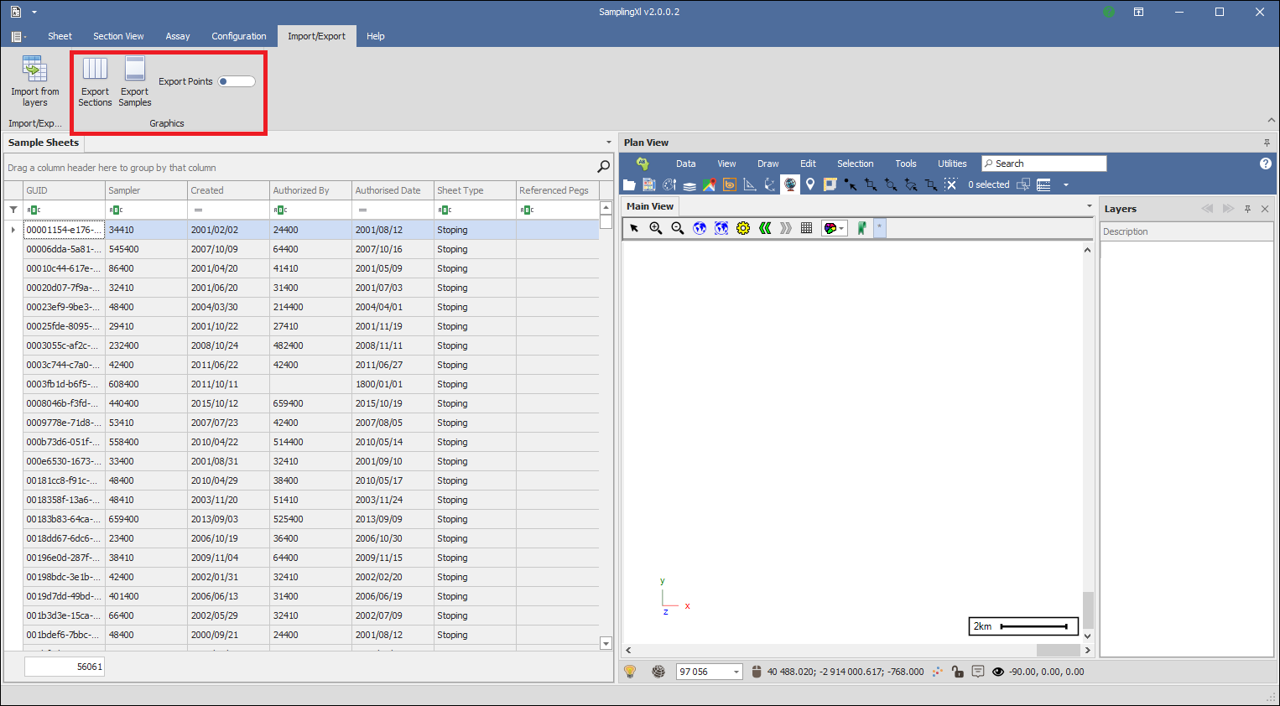
Task: Open the Section View ribbon tab
Action: pyautogui.click(x=118, y=36)
